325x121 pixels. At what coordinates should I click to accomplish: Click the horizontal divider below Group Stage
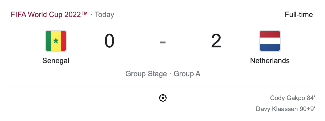163,86
